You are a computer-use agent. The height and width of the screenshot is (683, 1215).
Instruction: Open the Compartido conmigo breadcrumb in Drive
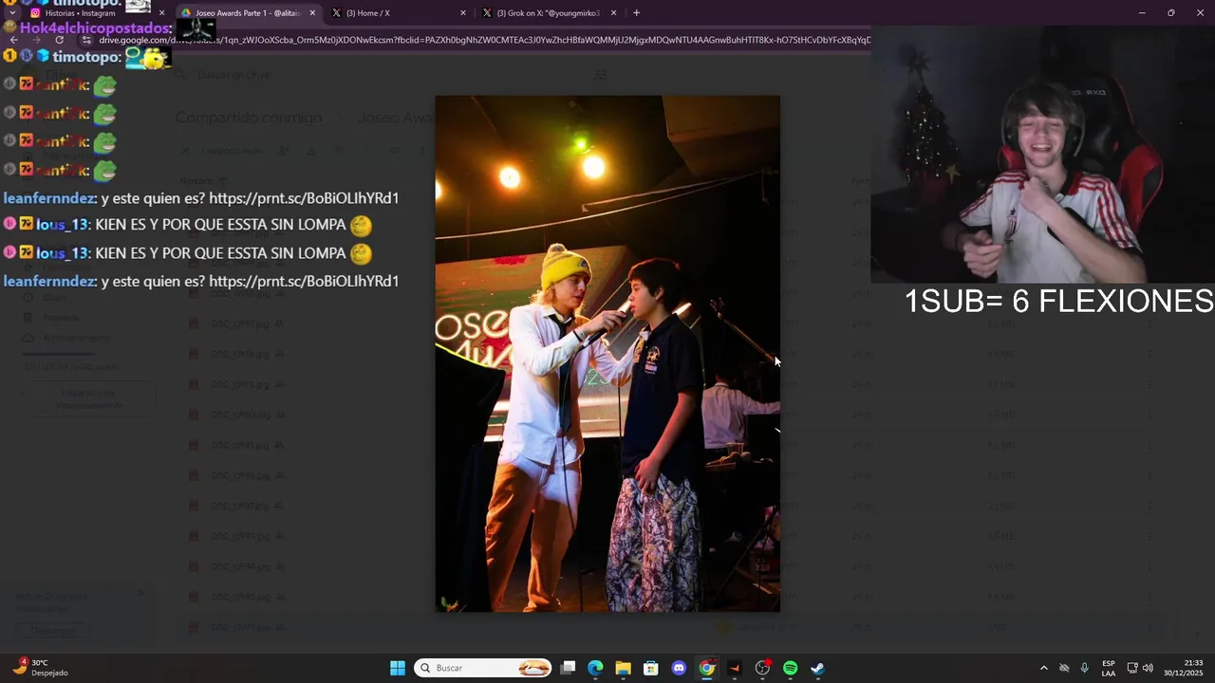[x=248, y=118]
